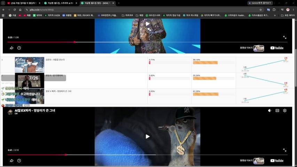
Task: Open the tab search dropdown arrow
Action: point(3,3)
